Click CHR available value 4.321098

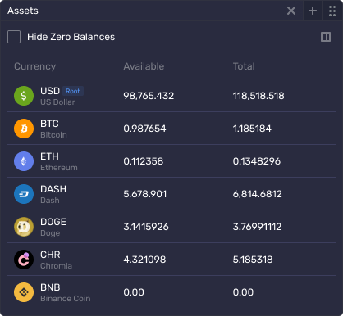(x=144, y=260)
